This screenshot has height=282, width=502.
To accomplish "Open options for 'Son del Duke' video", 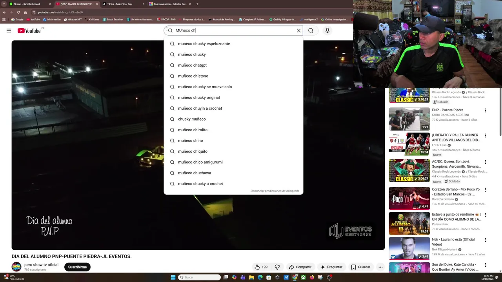I will 485,265.
